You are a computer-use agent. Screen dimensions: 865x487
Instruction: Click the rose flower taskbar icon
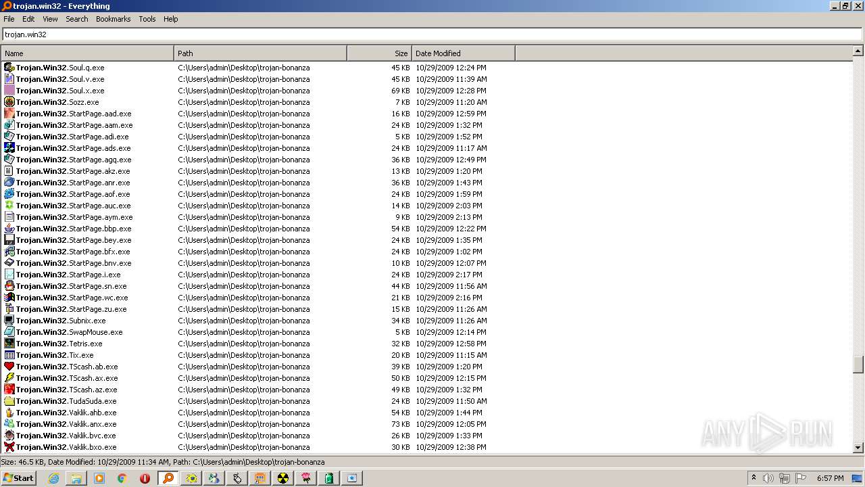306,478
